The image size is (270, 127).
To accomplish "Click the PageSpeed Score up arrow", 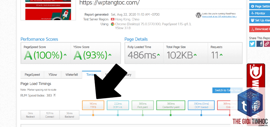I will pyautogui.click(x=65, y=55).
